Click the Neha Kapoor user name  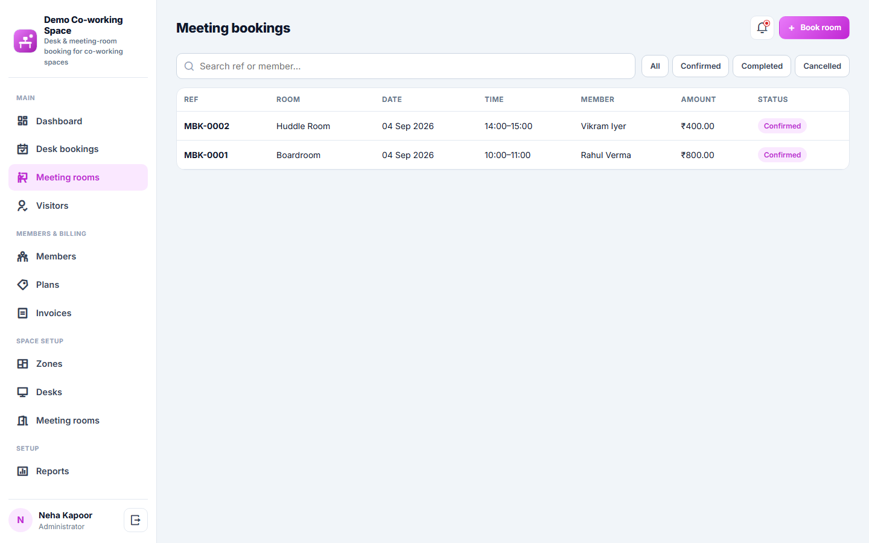click(x=65, y=515)
